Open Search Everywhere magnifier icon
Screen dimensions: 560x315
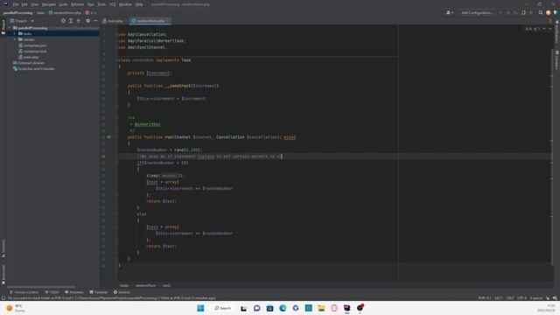click(541, 12)
